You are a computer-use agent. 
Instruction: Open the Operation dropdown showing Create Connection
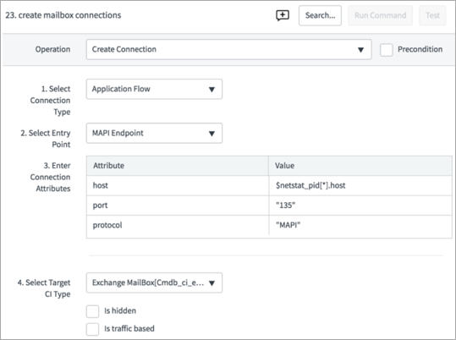(228, 49)
